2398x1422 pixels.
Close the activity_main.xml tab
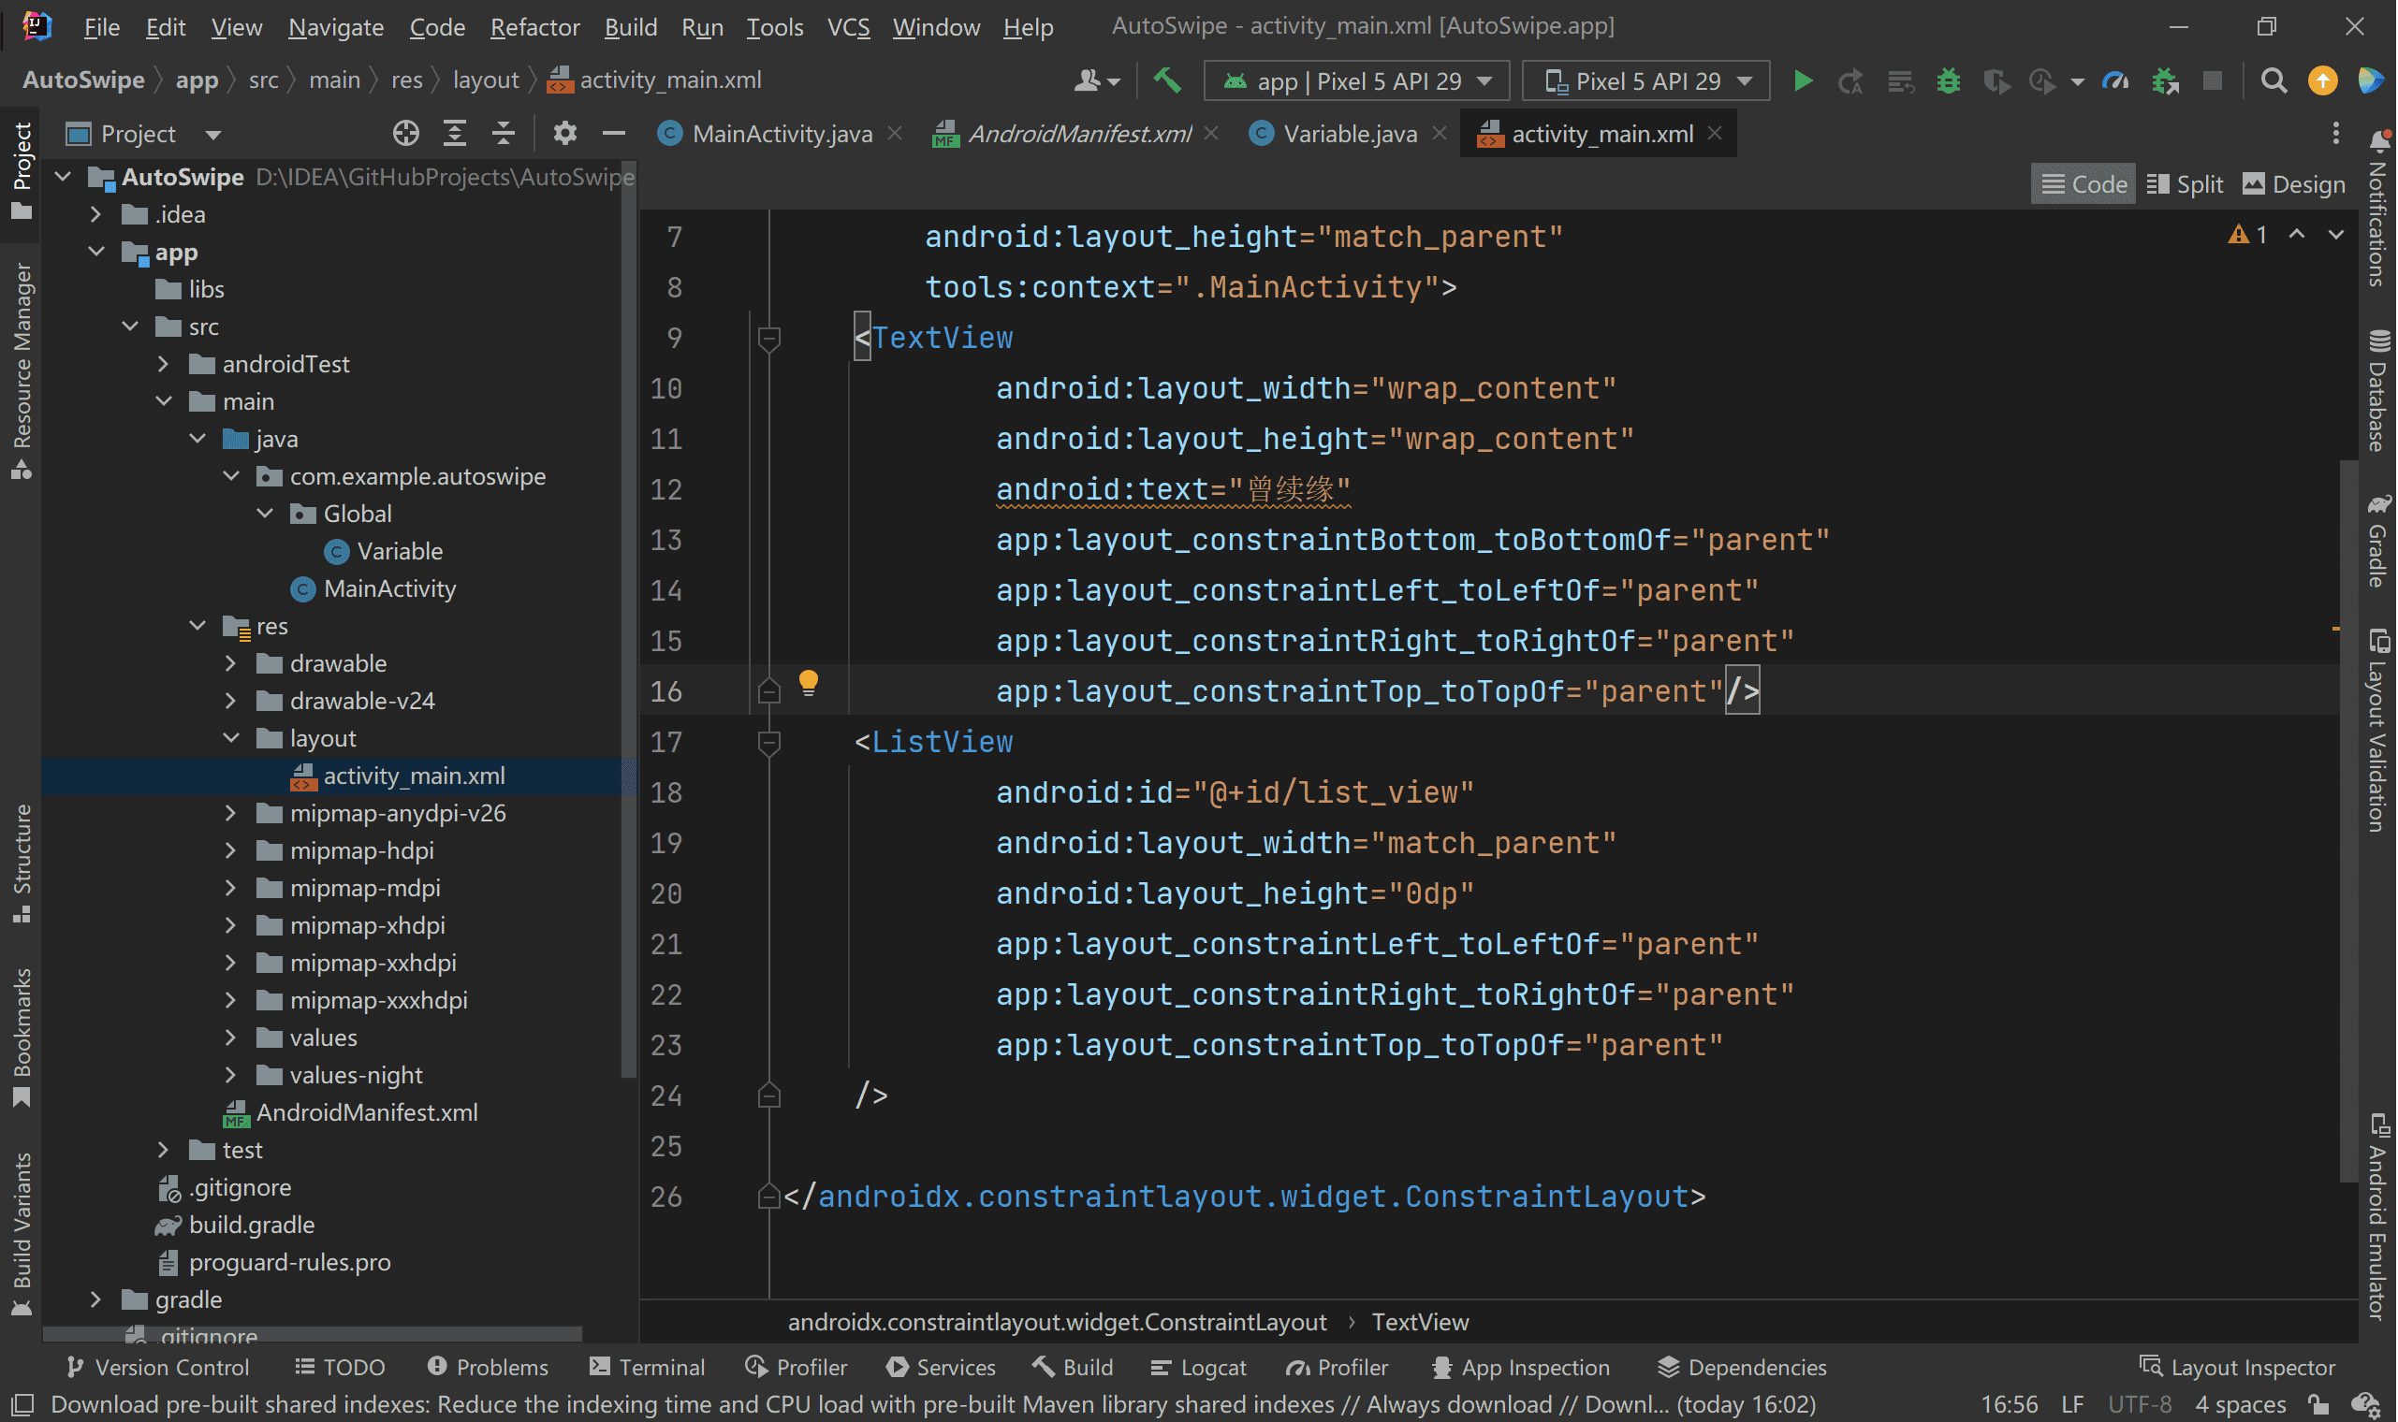pos(1717,134)
